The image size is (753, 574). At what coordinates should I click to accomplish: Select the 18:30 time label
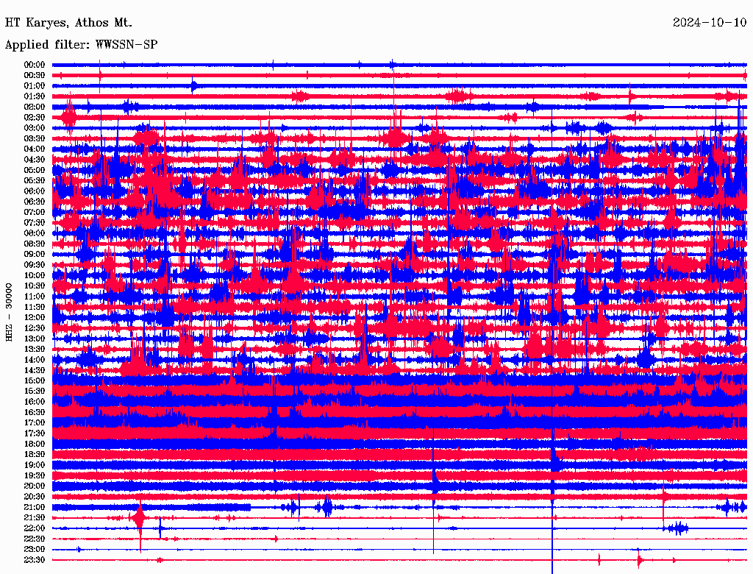[x=35, y=454]
